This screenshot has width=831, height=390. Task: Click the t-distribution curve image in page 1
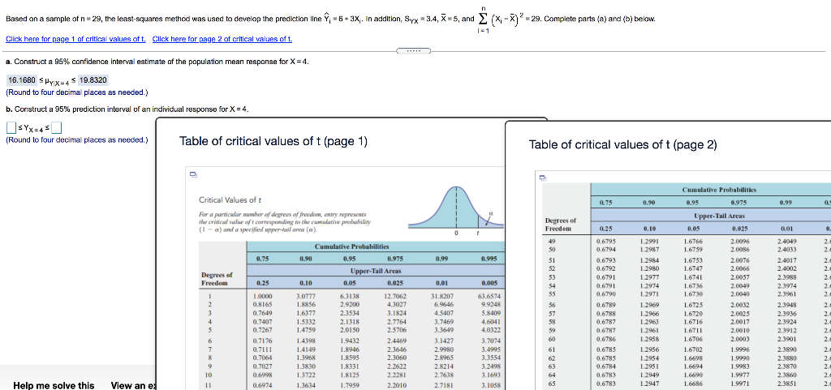[x=455, y=211]
